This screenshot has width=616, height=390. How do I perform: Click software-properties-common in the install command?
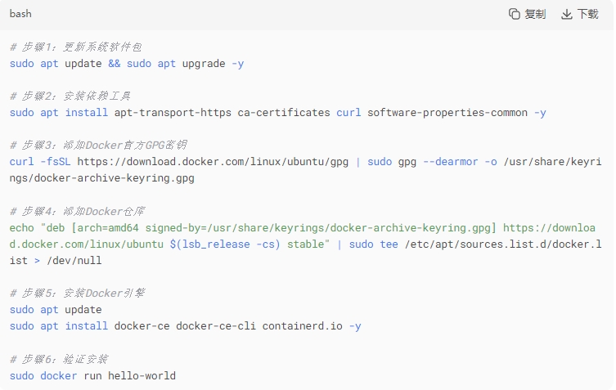(447, 113)
